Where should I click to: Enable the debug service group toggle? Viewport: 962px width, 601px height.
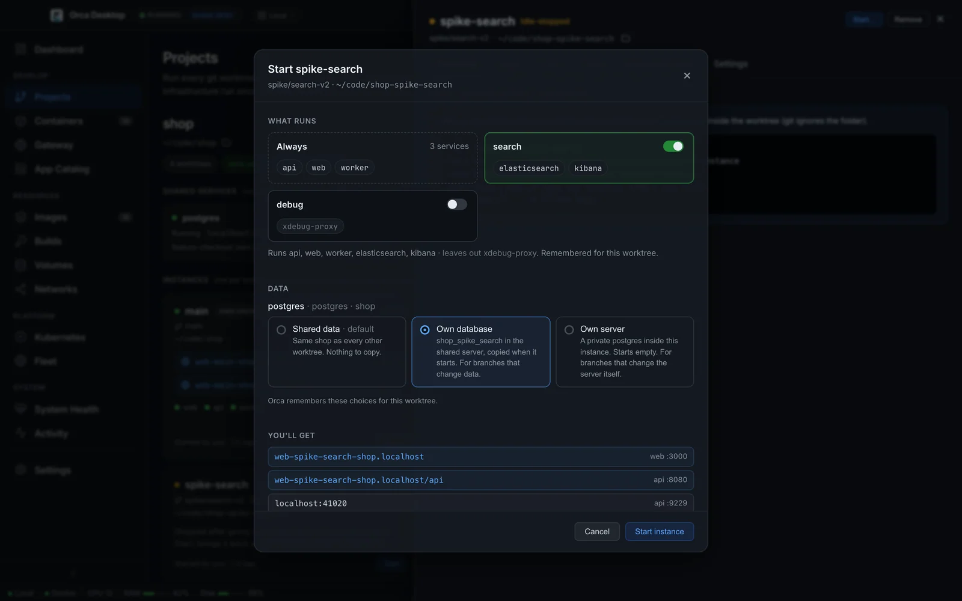[457, 204]
